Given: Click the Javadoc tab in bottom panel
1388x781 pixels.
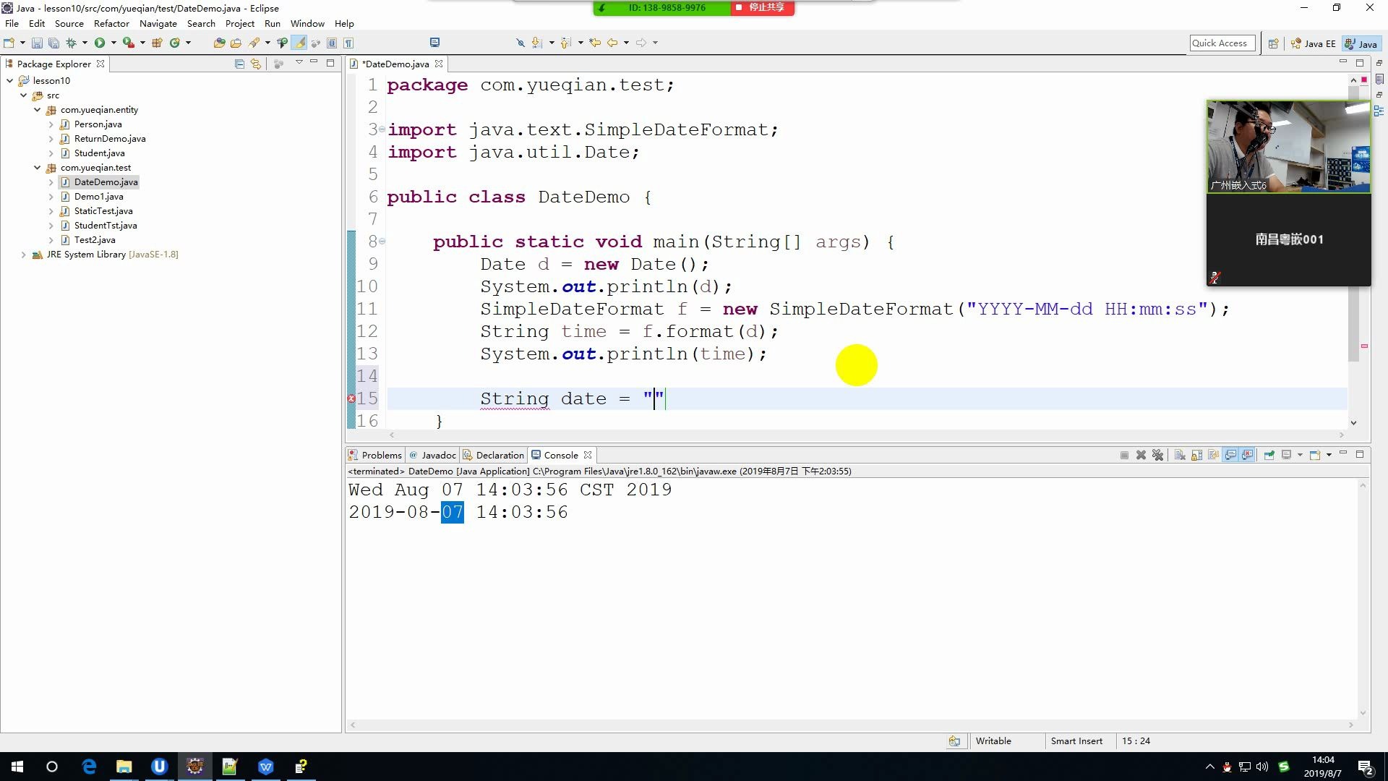Looking at the screenshot, I should (x=439, y=455).
